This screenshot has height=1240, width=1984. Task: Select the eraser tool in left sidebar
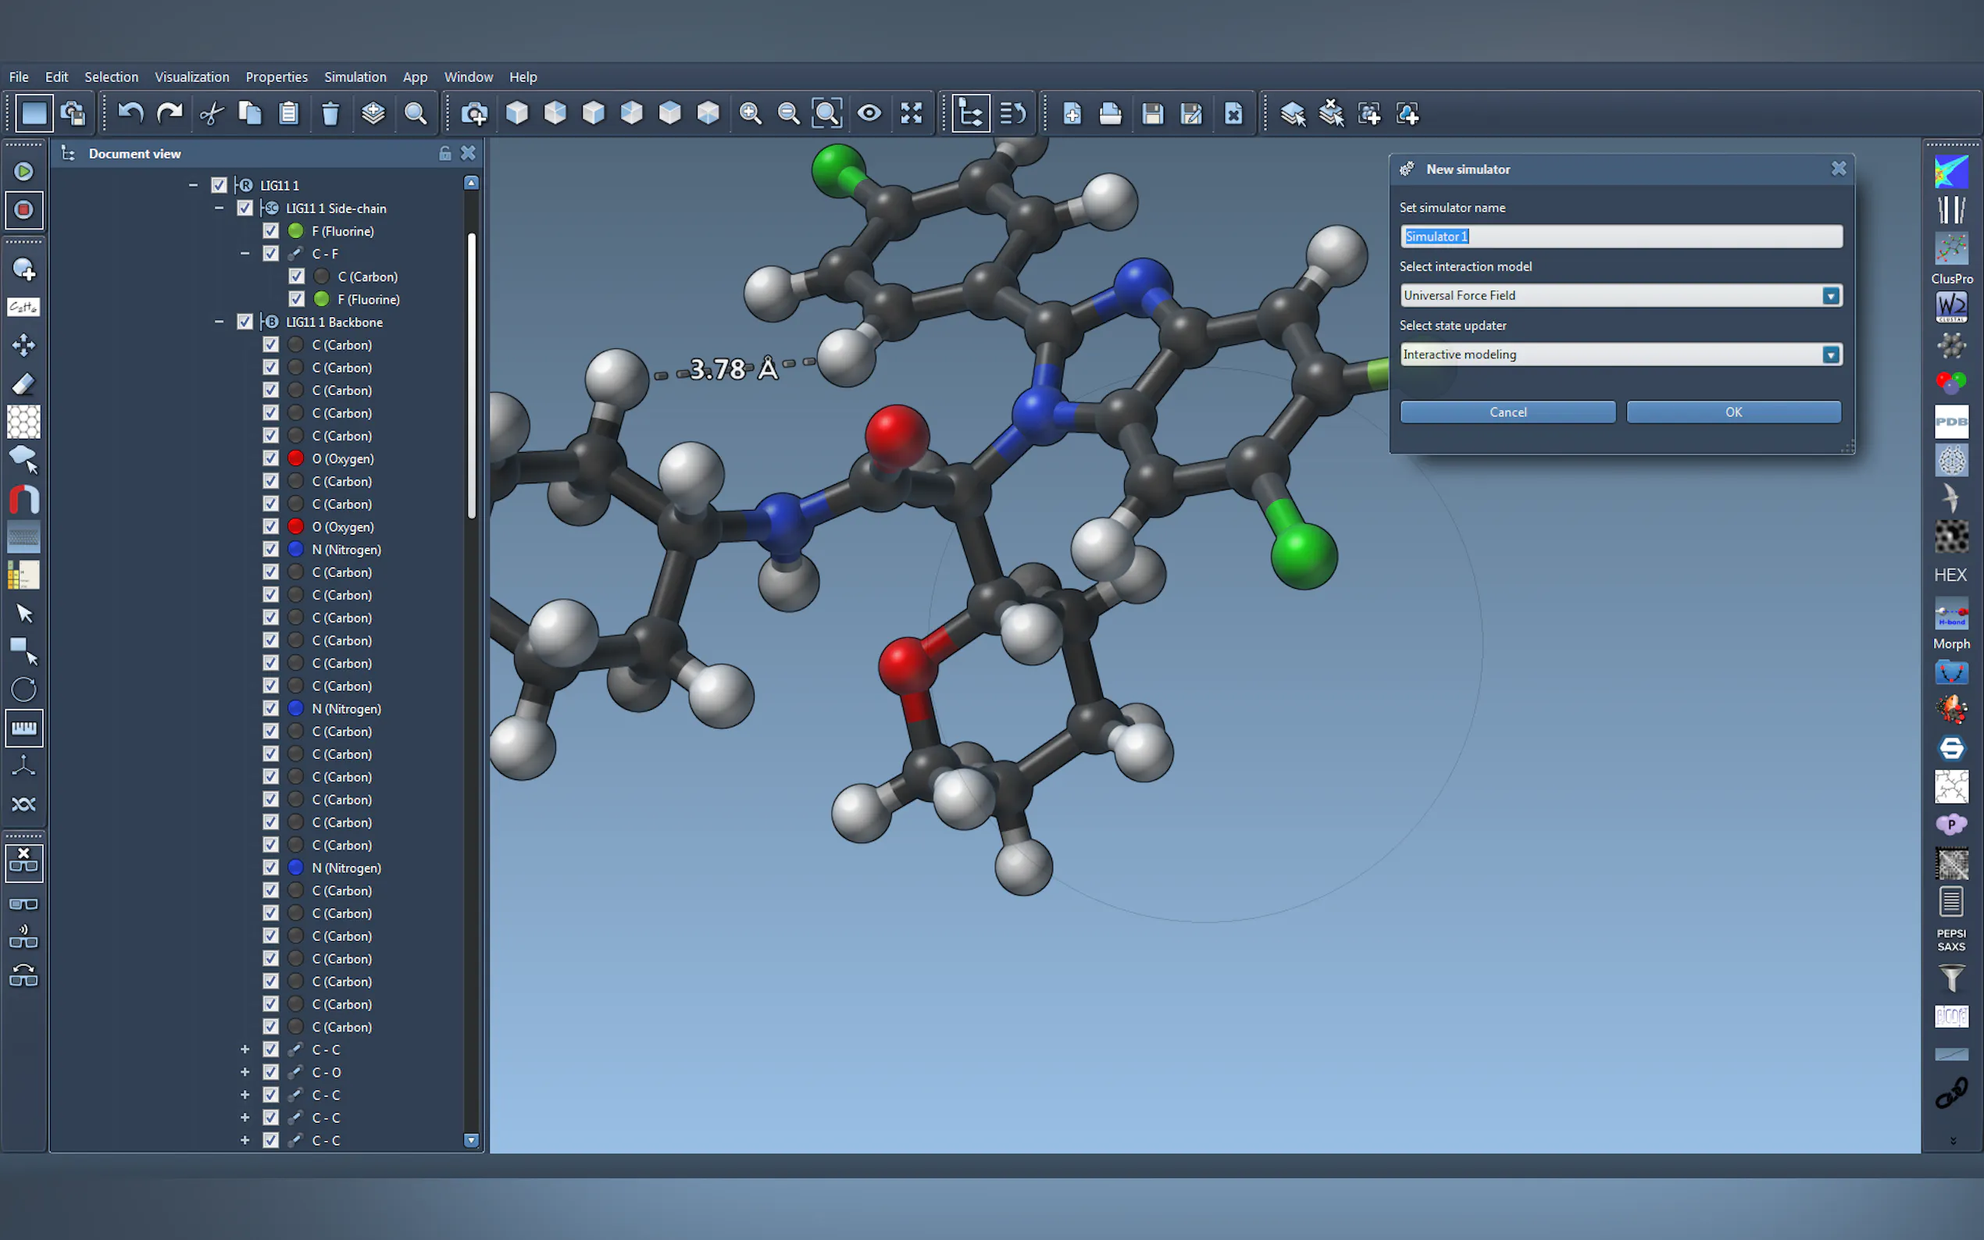[23, 384]
